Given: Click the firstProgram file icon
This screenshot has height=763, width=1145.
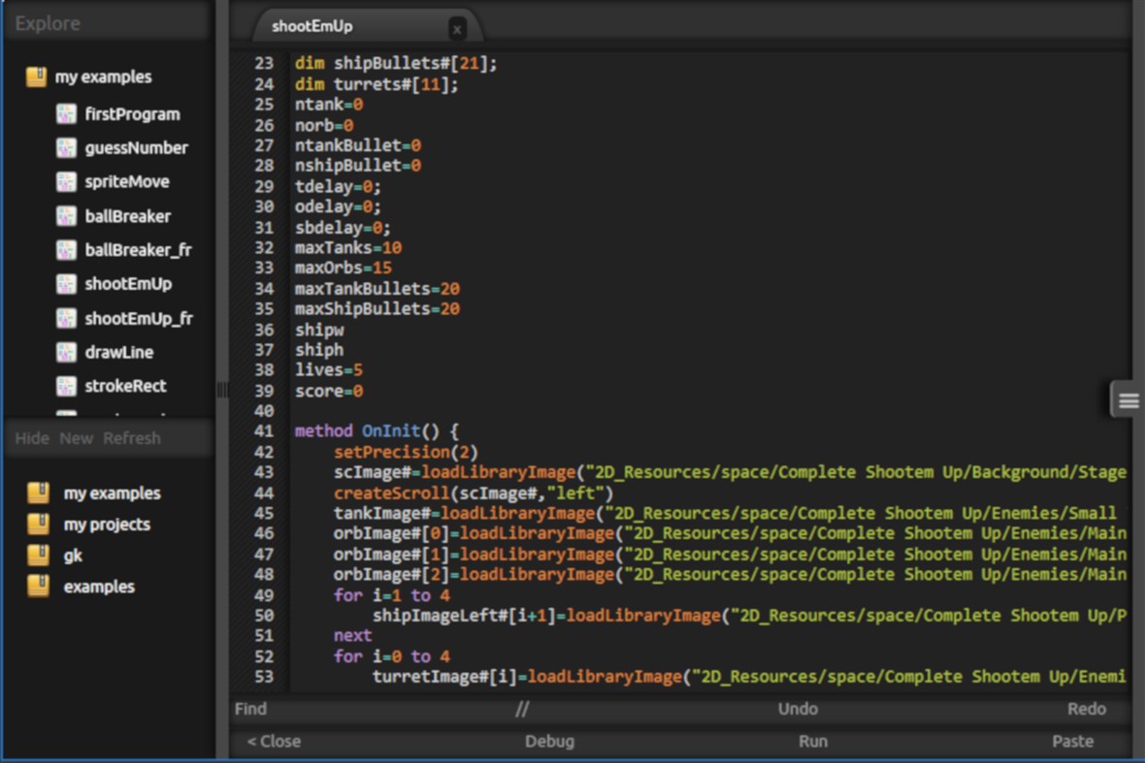Looking at the screenshot, I should pos(66,113).
